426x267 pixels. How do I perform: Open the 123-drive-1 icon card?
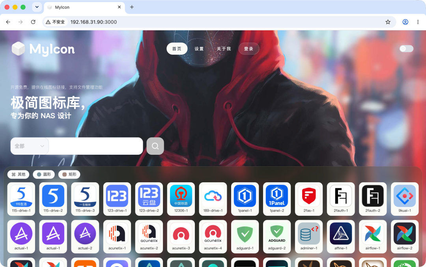click(x=117, y=199)
